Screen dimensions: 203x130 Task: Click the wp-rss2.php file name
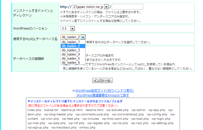click(140, 123)
